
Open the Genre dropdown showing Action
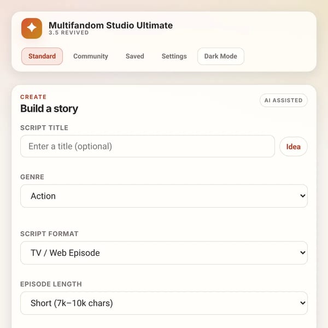pos(164,196)
